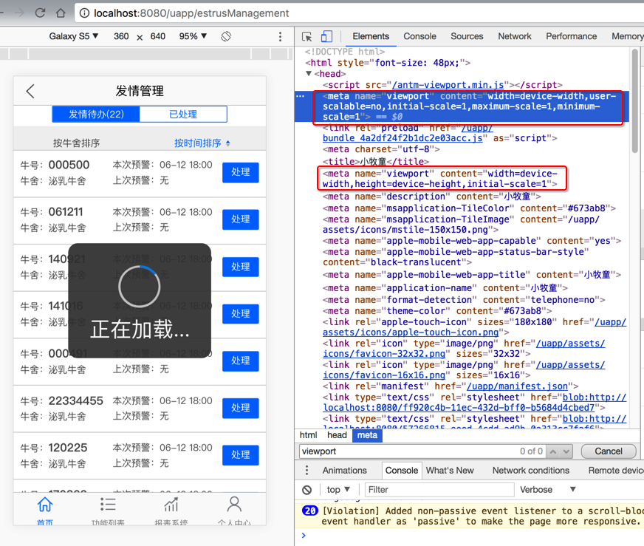The height and width of the screenshot is (546, 644).
Task: Open the Animations drawer tab
Action: pos(344,471)
